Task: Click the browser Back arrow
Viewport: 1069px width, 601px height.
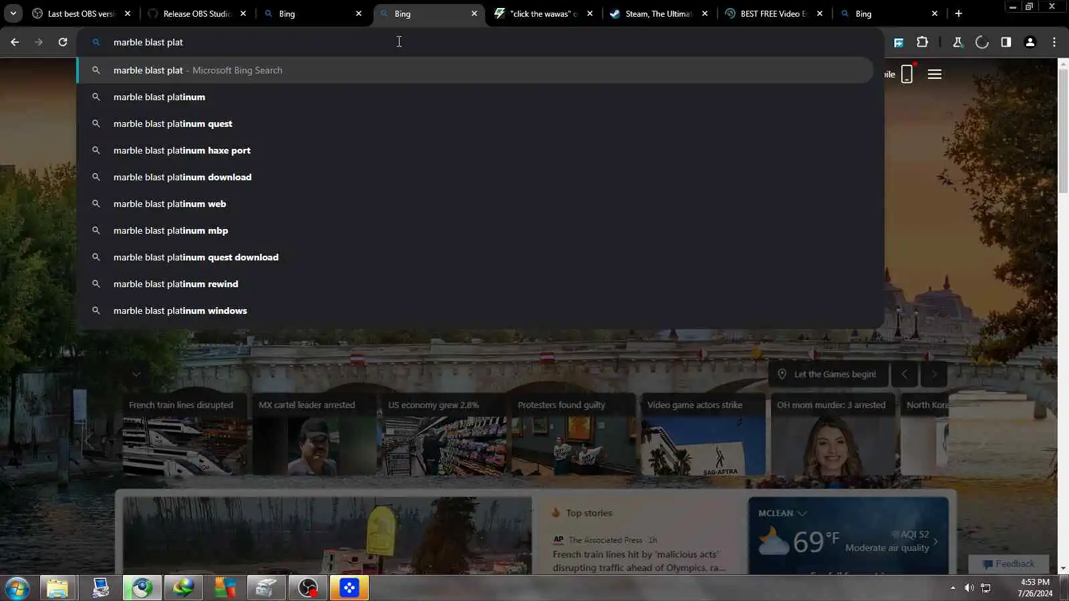Action: pyautogui.click(x=15, y=42)
